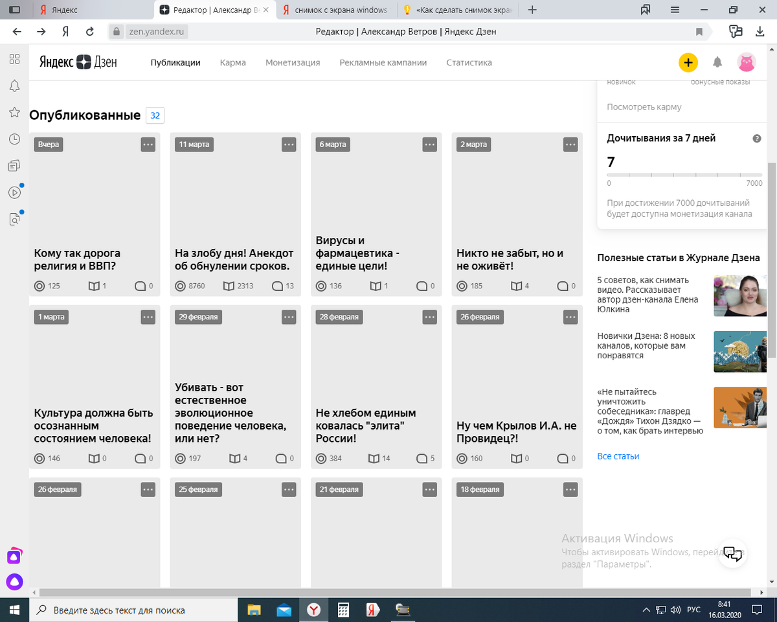Open the browser hamburger settings menu
Image resolution: width=777 pixels, height=622 pixels.
[x=675, y=10]
